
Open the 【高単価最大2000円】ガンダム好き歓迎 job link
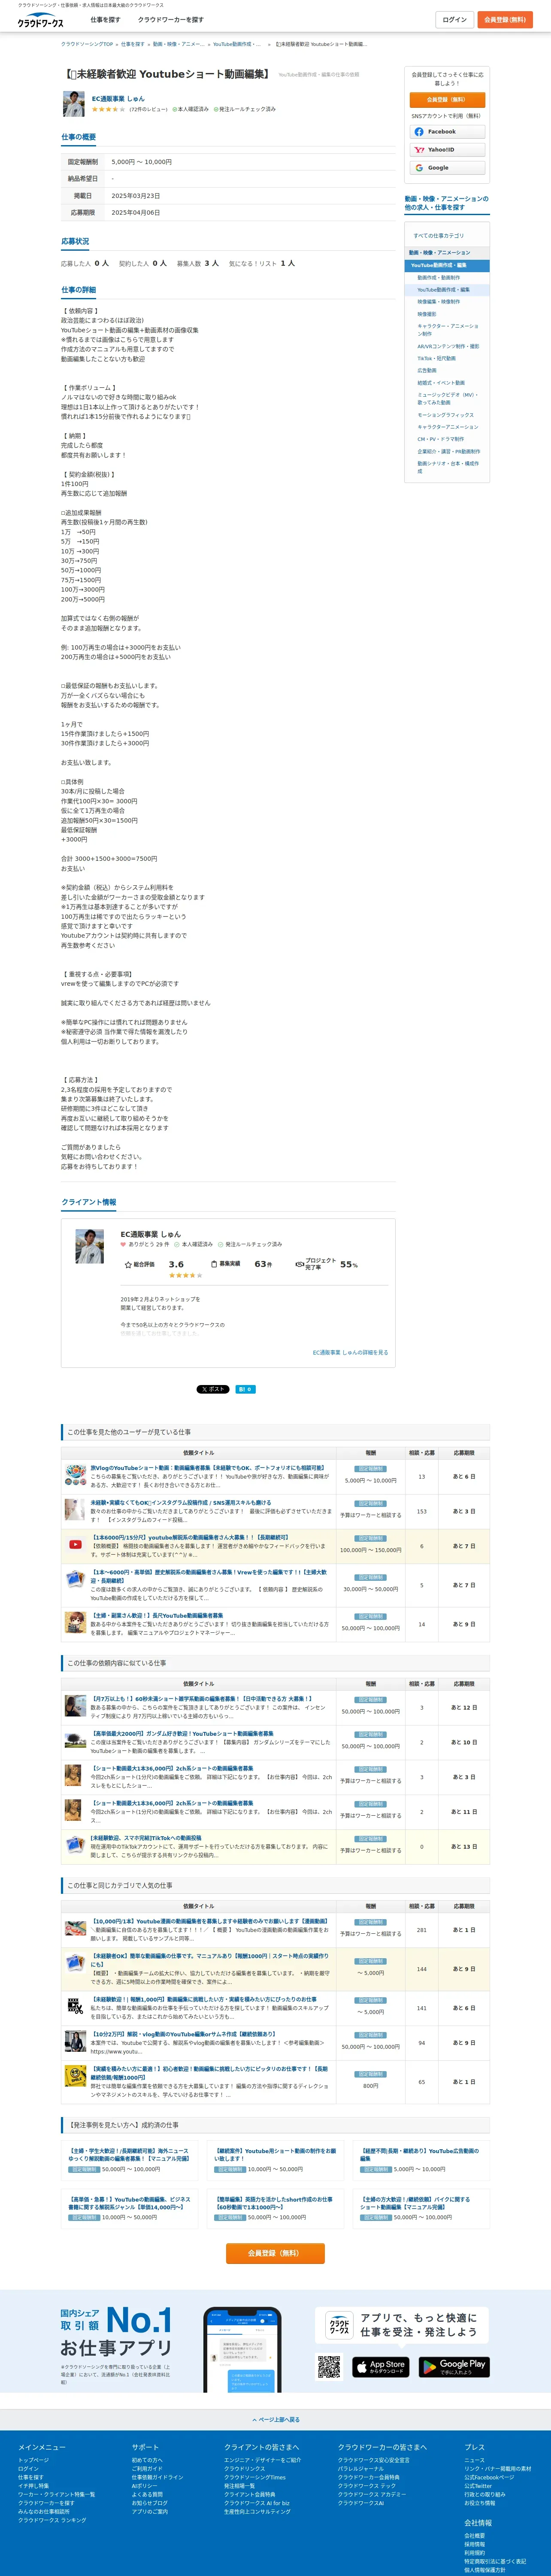pos(182,1734)
